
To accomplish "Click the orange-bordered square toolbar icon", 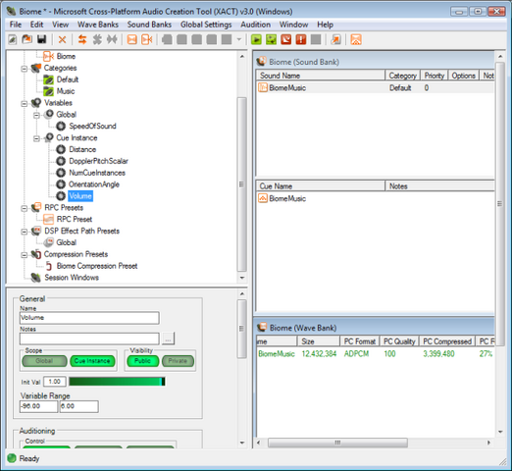I will click(131, 39).
